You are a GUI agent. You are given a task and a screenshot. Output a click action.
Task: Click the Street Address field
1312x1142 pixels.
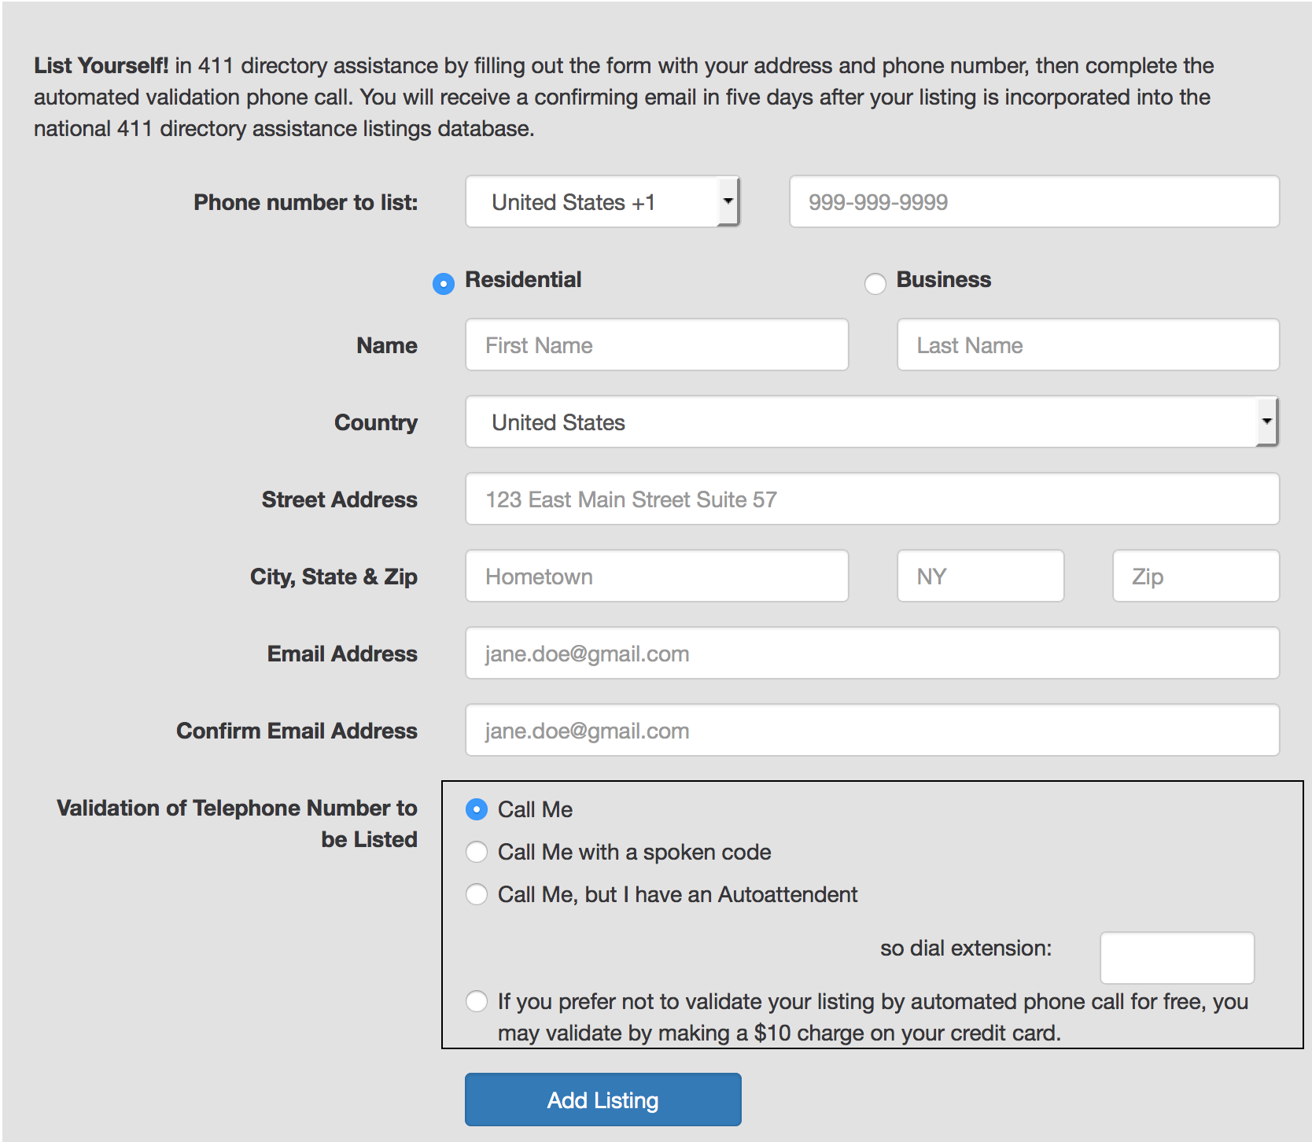[872, 499]
